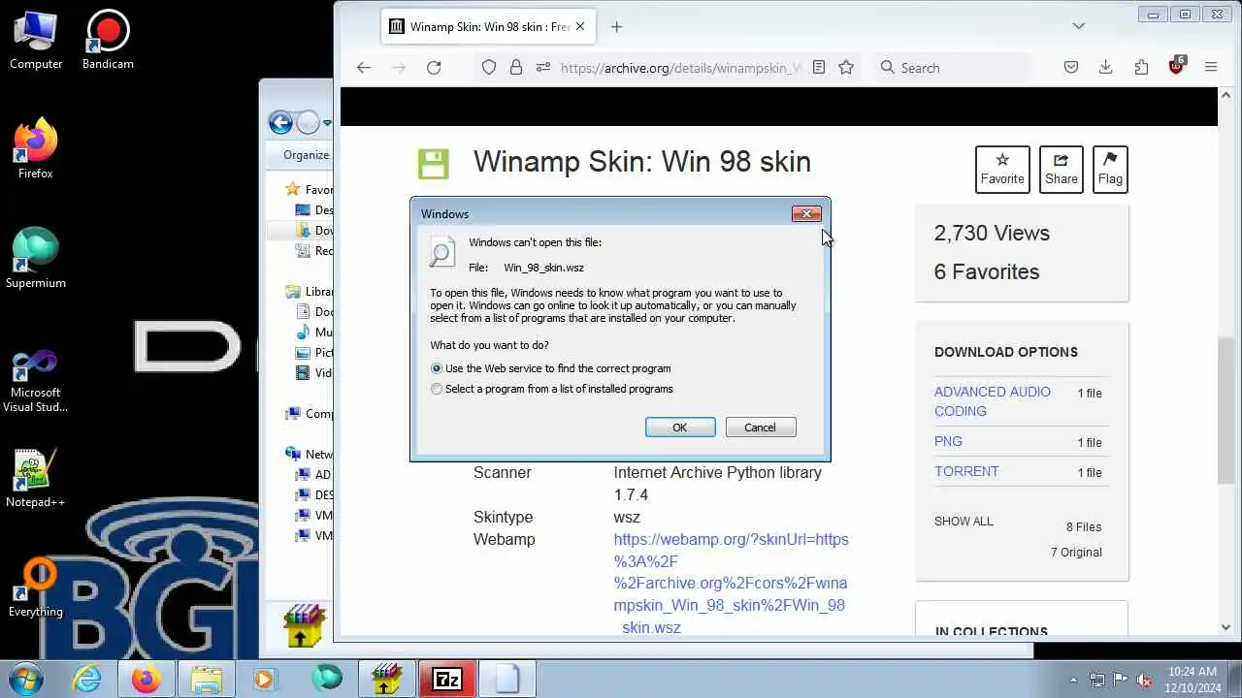Save page to Pocket
Screen dimensions: 1242x698
(1071, 68)
